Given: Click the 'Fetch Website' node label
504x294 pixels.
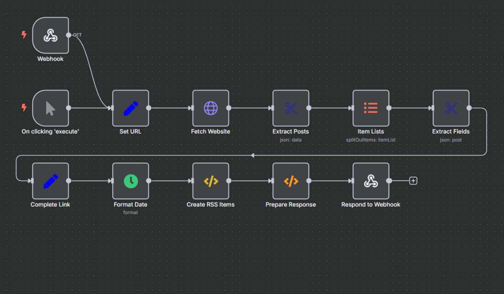Looking at the screenshot, I should click(211, 131).
